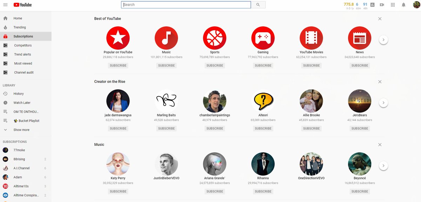The width and height of the screenshot is (421, 202).
Task: Subscribe to Marling Baits
Action: click(166, 128)
